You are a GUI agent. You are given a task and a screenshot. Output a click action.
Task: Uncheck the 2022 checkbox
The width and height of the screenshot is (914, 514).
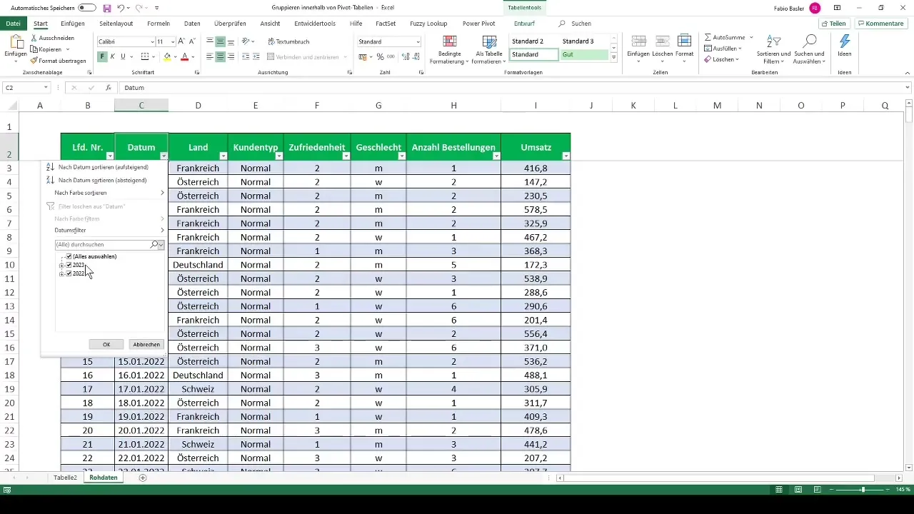click(x=69, y=273)
